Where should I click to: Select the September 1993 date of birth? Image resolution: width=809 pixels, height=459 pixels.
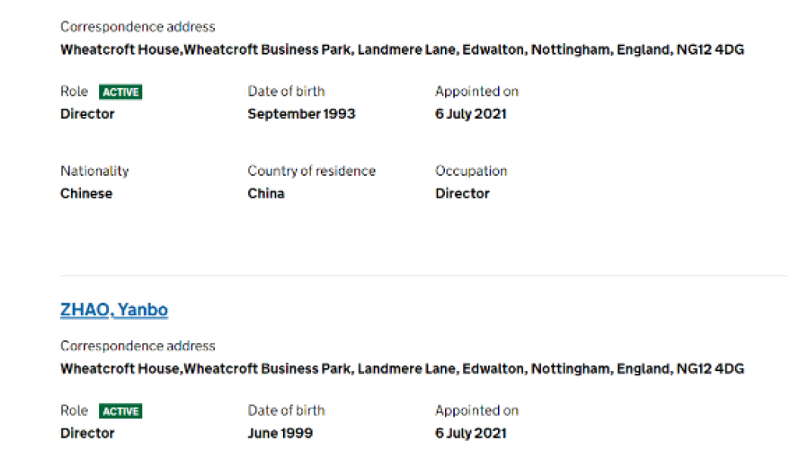301,114
